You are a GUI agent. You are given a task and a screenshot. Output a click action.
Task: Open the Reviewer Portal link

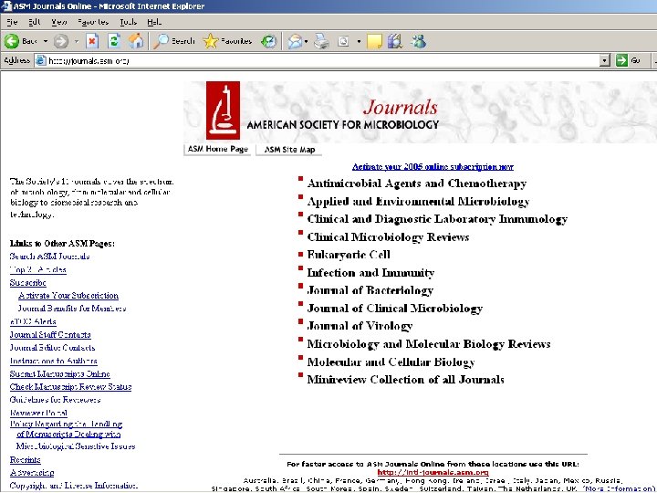(38, 413)
